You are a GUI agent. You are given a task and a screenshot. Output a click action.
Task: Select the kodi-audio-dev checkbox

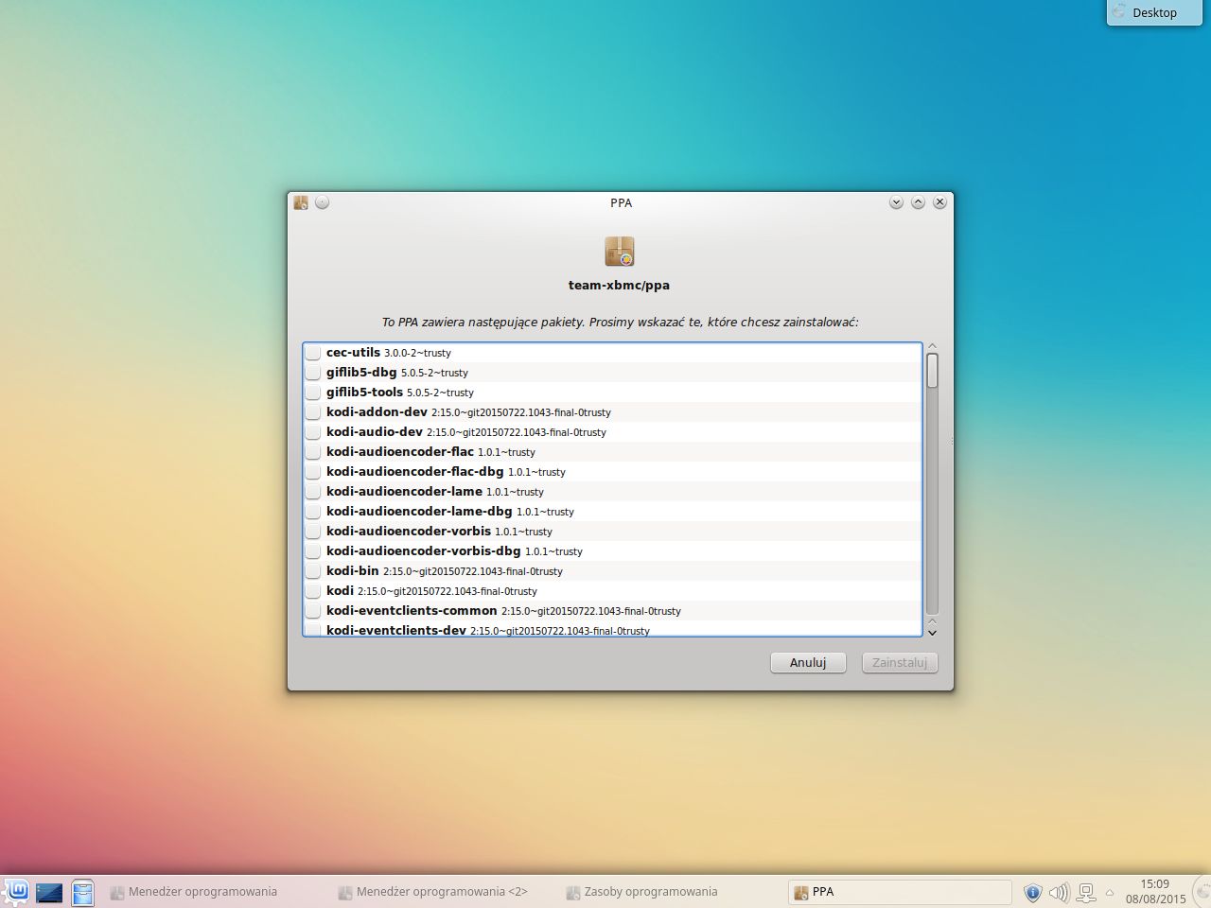click(x=313, y=432)
